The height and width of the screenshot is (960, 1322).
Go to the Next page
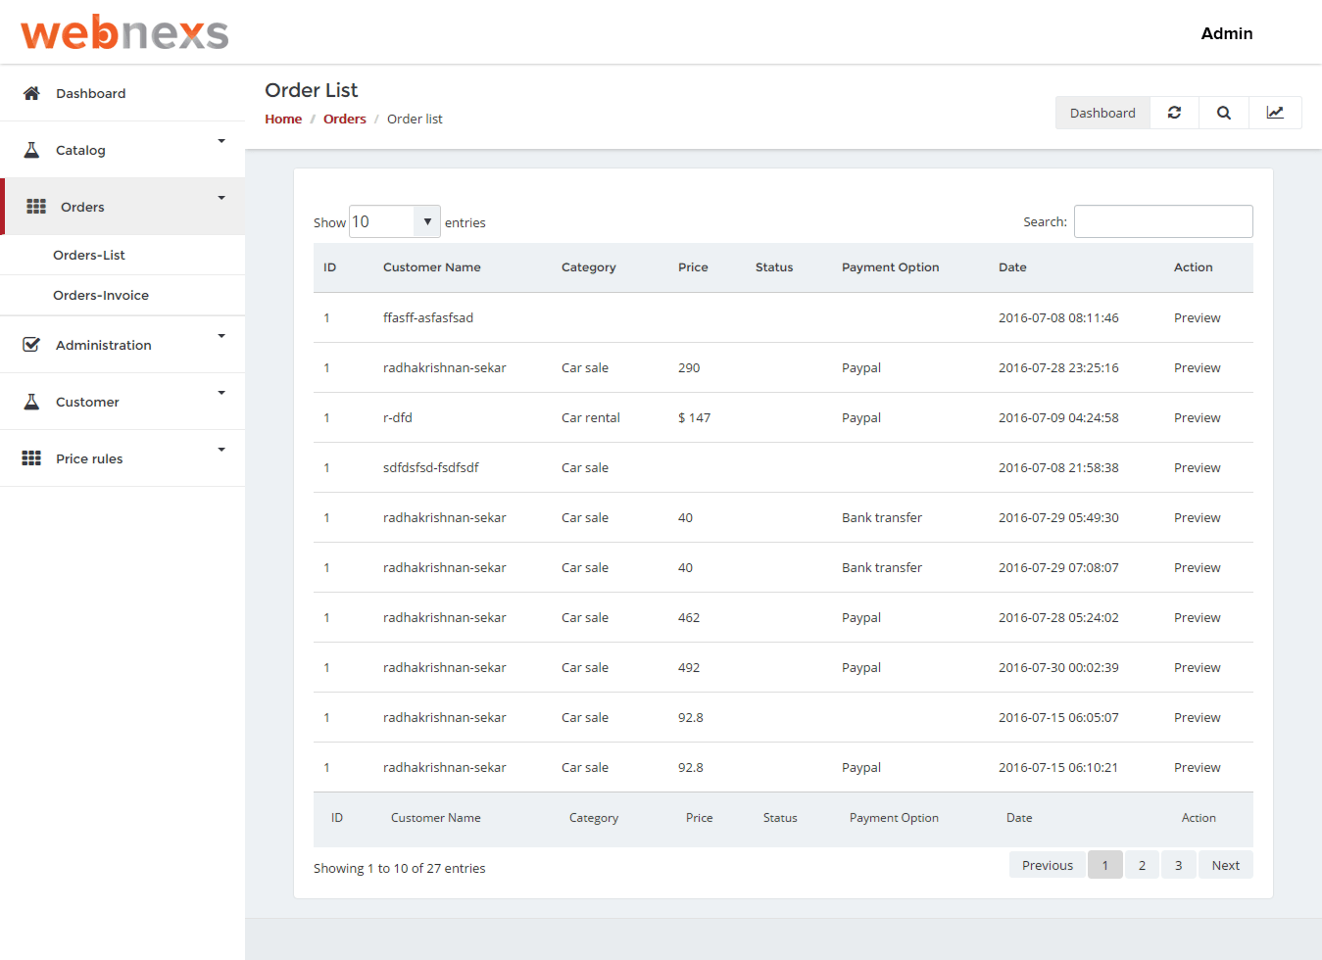click(x=1226, y=865)
